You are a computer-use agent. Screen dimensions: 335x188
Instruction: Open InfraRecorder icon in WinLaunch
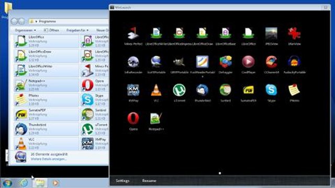pos(133,62)
